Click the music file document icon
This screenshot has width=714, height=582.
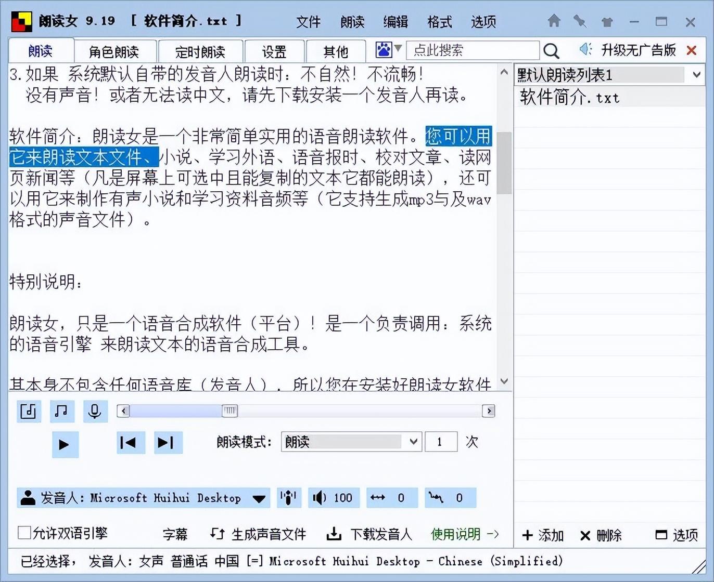coord(29,411)
